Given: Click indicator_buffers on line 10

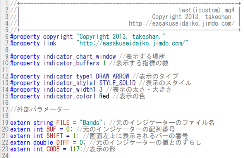Looking at the screenshot, I should 71,63.
